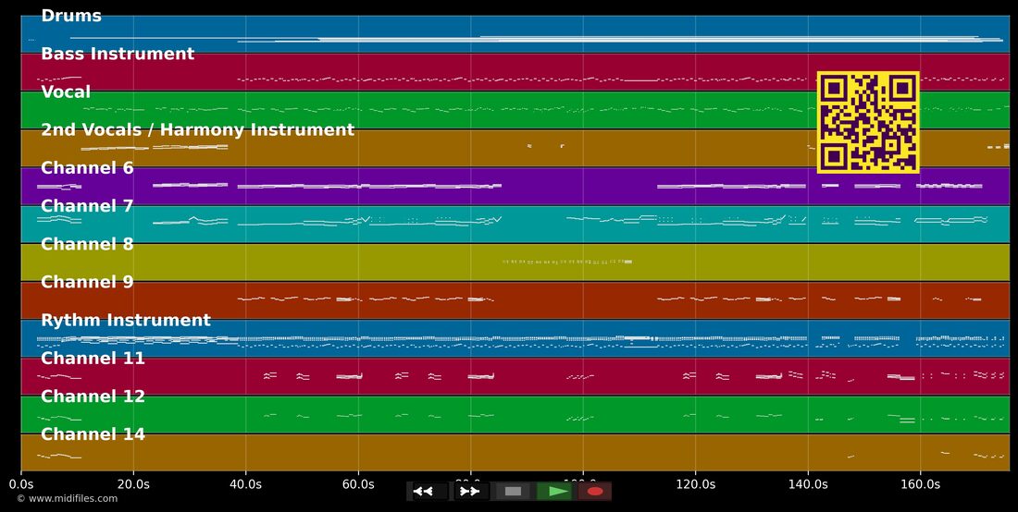Select the Vocal track label
The width and height of the screenshot is (1018, 512).
click(66, 92)
